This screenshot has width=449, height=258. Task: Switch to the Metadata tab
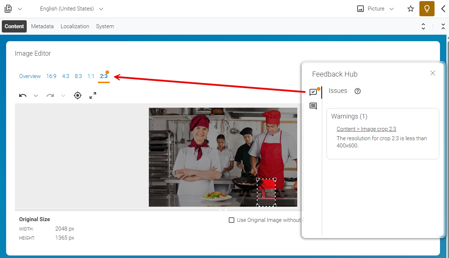tap(42, 26)
